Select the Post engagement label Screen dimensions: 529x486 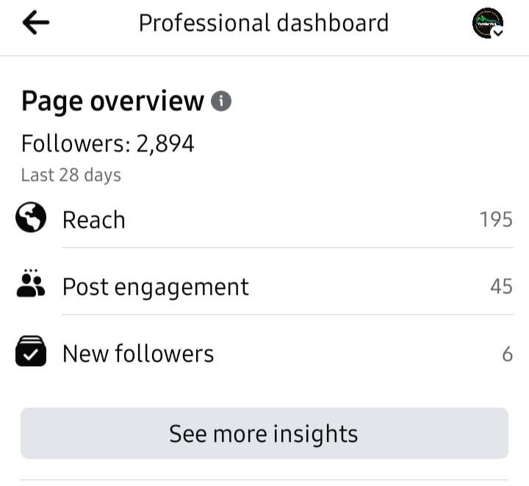coord(155,287)
